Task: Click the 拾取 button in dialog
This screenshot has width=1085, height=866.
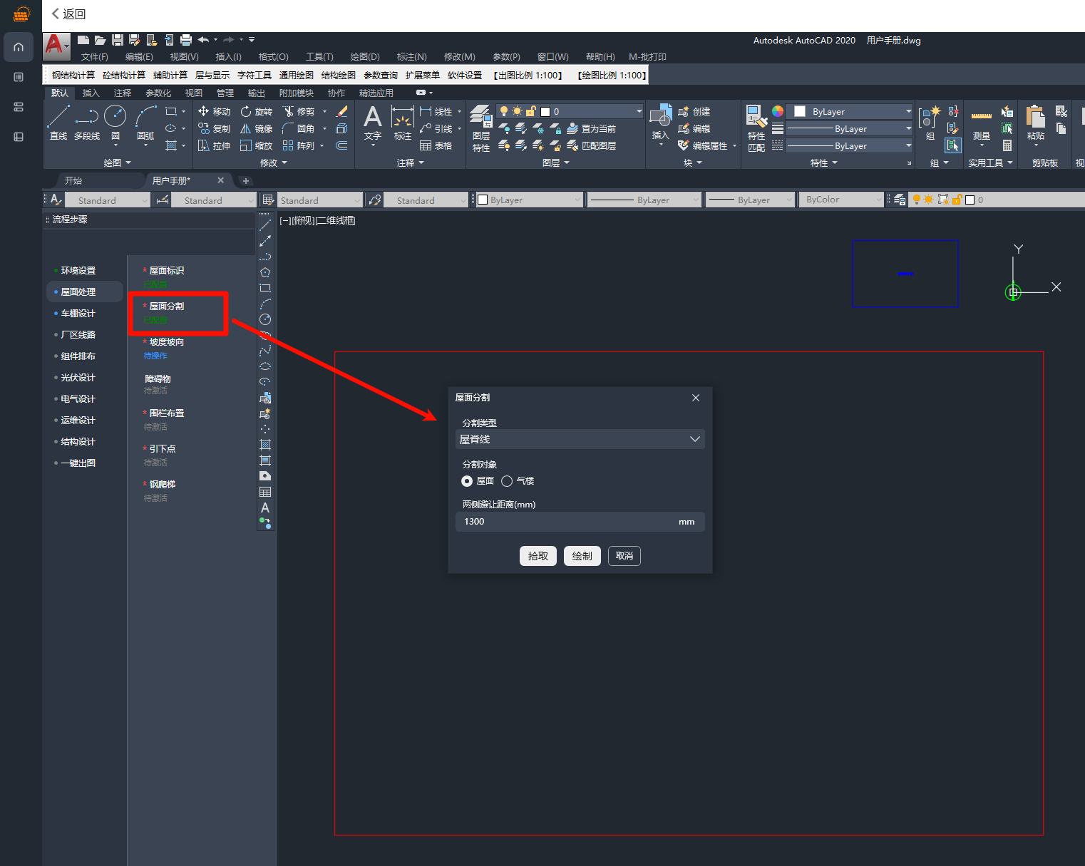Action: point(538,556)
